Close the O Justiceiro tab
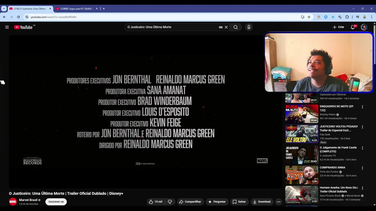 (x=50, y=8)
